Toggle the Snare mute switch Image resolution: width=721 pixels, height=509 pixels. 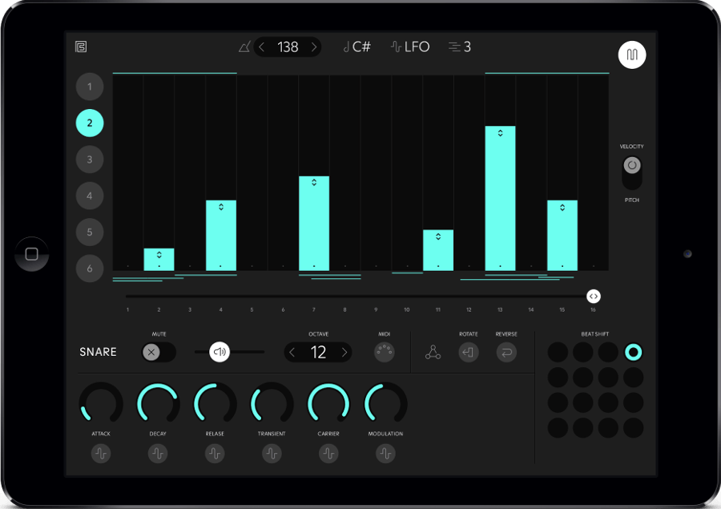(x=159, y=353)
